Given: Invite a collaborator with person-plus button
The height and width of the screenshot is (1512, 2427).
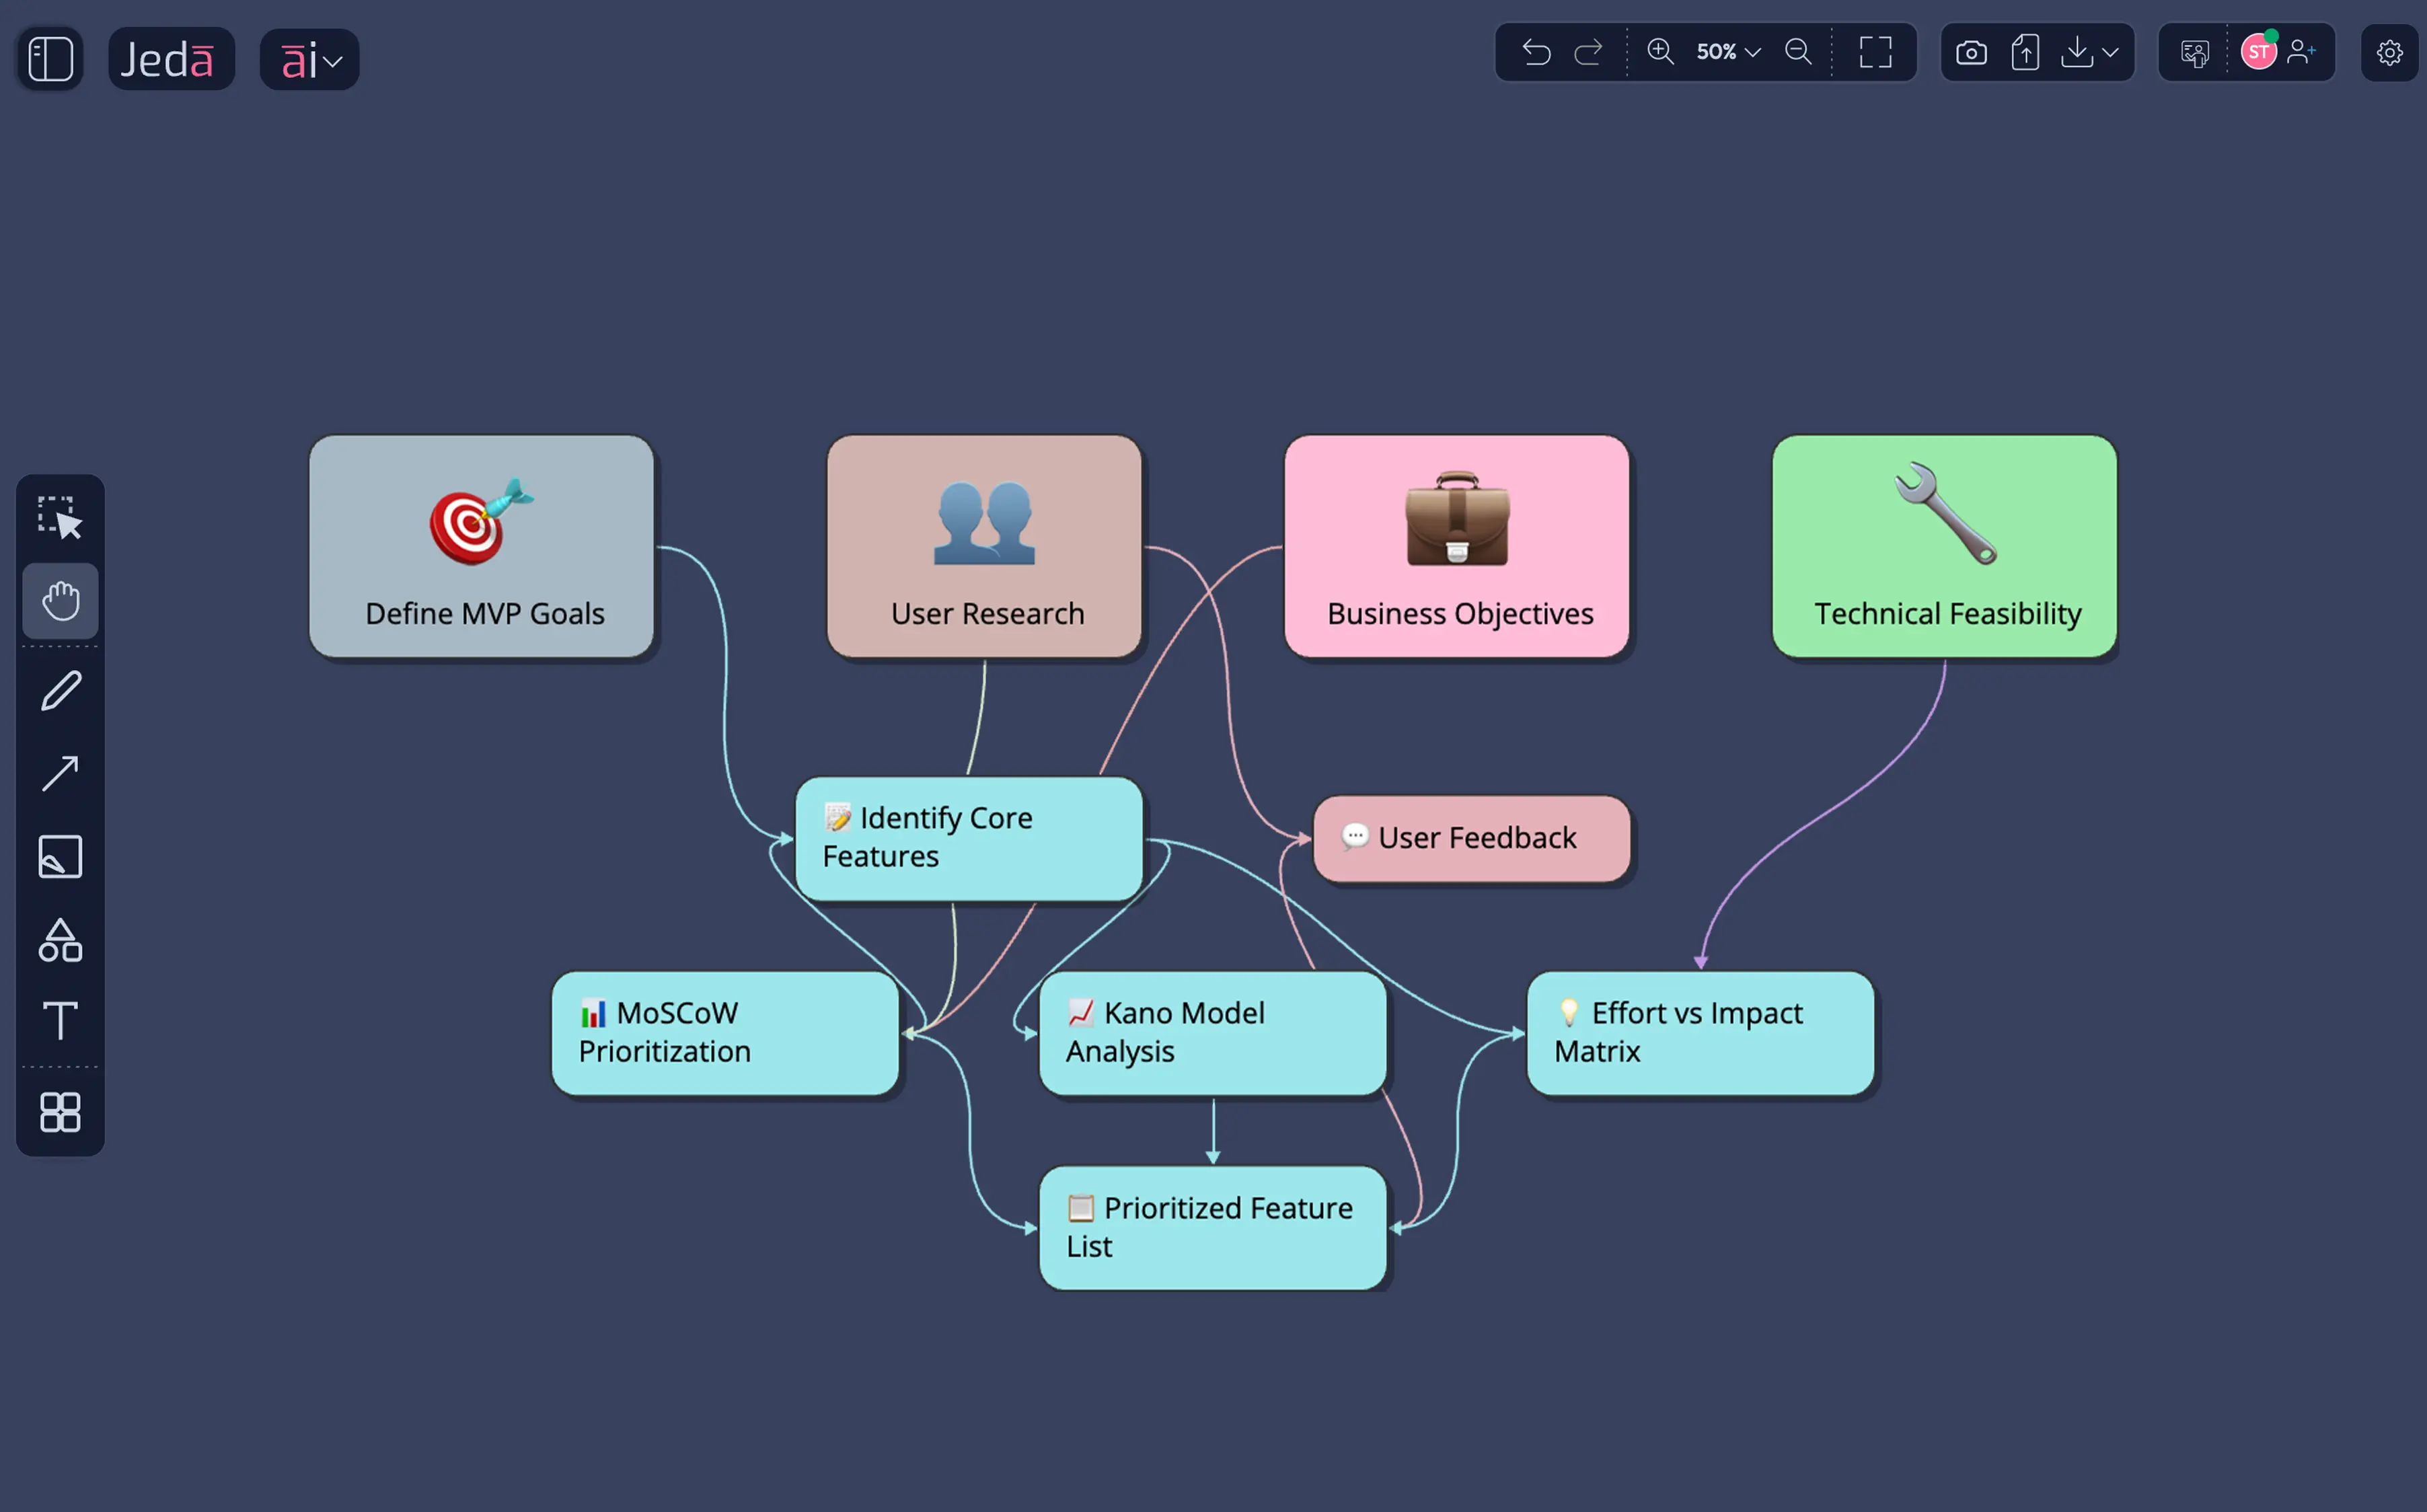Looking at the screenshot, I should coord(2304,51).
